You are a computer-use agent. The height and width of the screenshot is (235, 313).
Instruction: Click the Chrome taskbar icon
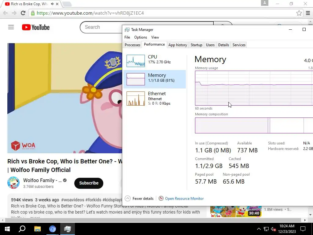[x=53, y=229]
